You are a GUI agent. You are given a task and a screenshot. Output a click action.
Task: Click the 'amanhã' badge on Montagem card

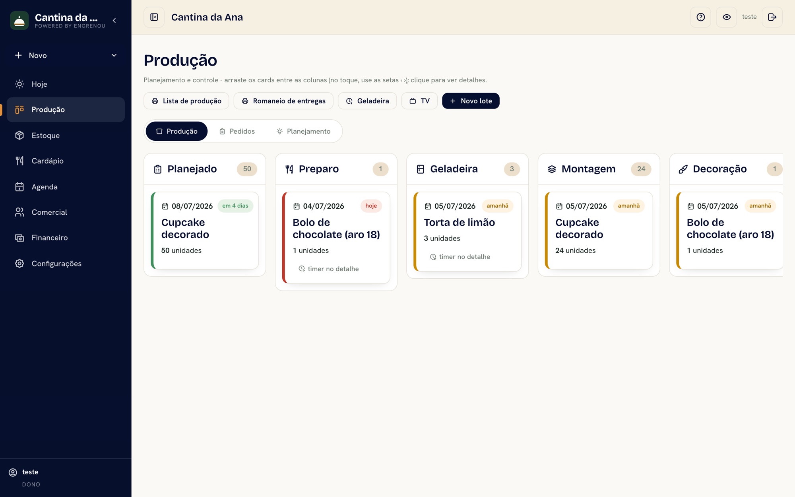pos(629,206)
